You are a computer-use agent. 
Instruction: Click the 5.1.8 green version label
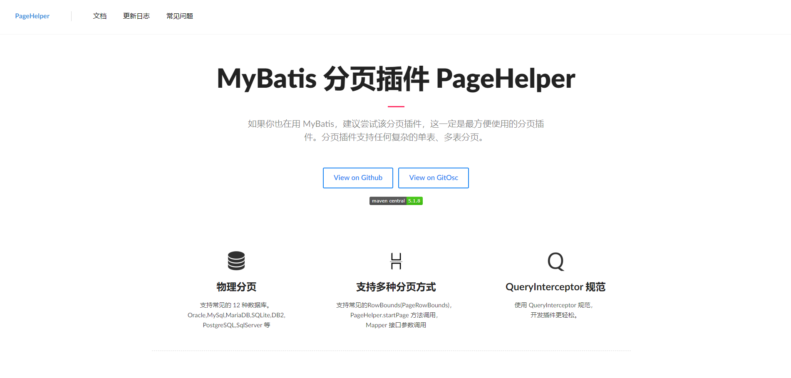tap(414, 201)
